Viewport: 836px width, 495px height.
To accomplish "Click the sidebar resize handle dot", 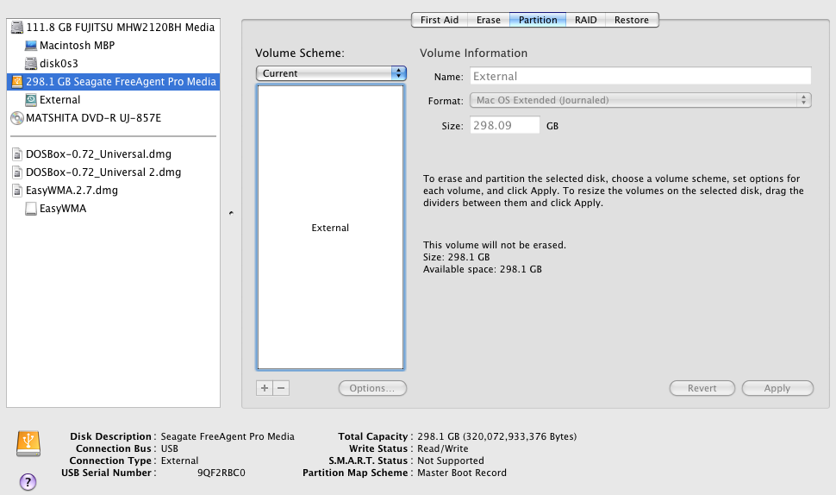I will pyautogui.click(x=231, y=213).
